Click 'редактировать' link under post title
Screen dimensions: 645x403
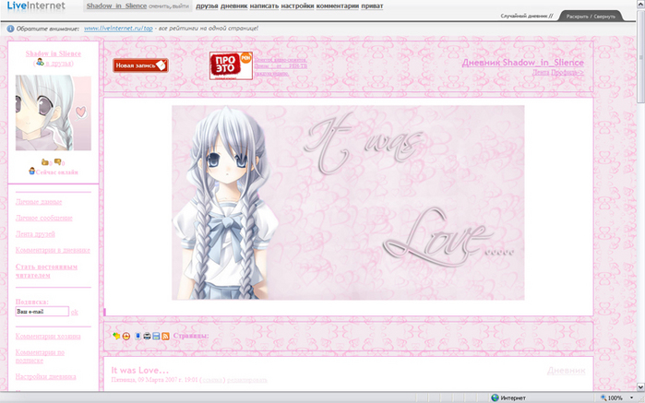pyautogui.click(x=246, y=380)
